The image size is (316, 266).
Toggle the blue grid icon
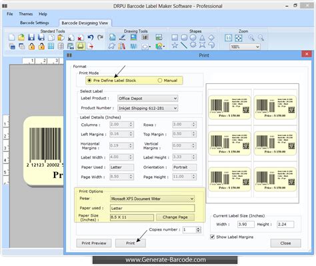pos(51,46)
